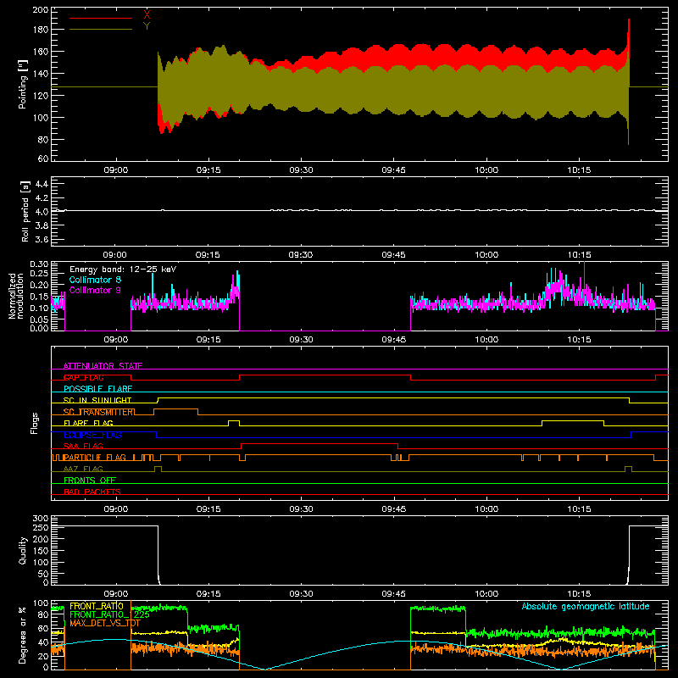Select the FRONT_RATIO legend entry
This screenshot has width=678, height=678.
(97, 606)
